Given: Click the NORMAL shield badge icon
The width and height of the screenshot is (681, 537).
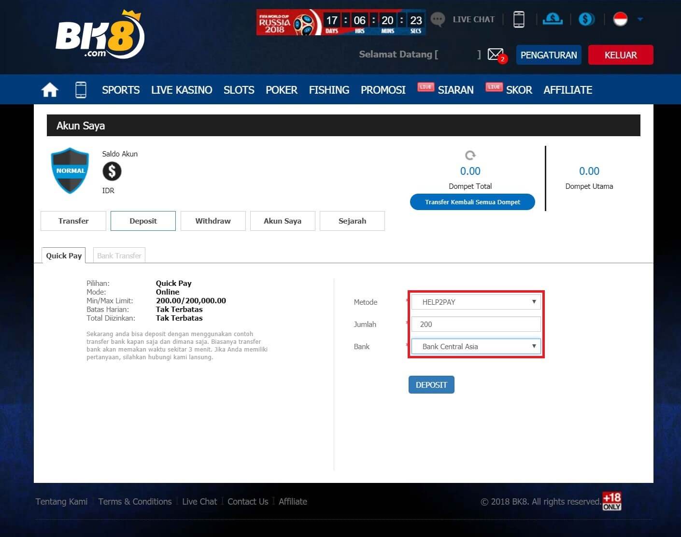Looking at the screenshot, I should point(70,170).
